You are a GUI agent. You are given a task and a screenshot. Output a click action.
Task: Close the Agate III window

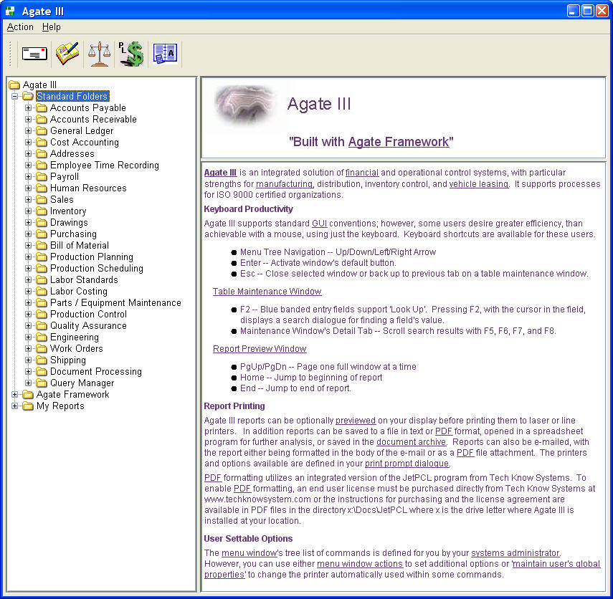pos(602,11)
